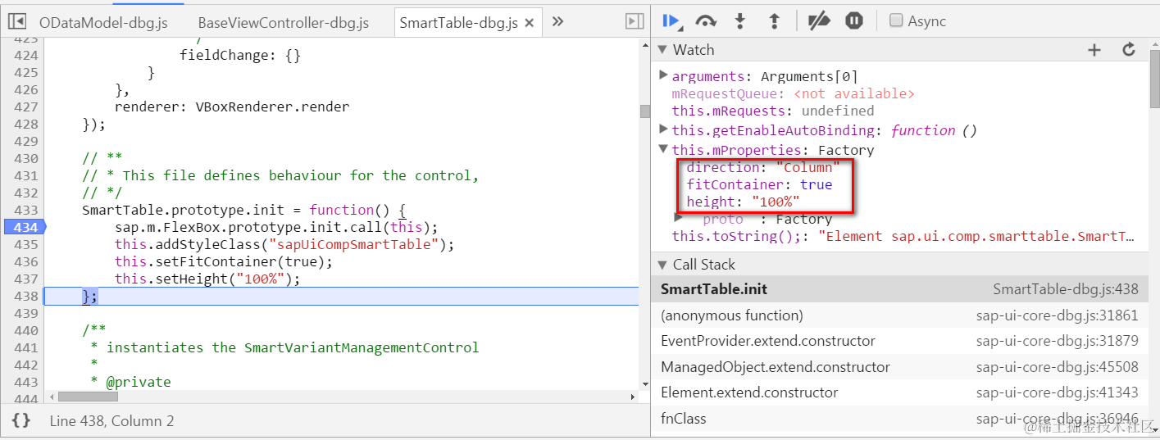Collapse this.mProperties watch entry
The image size is (1160, 440).
click(x=663, y=149)
